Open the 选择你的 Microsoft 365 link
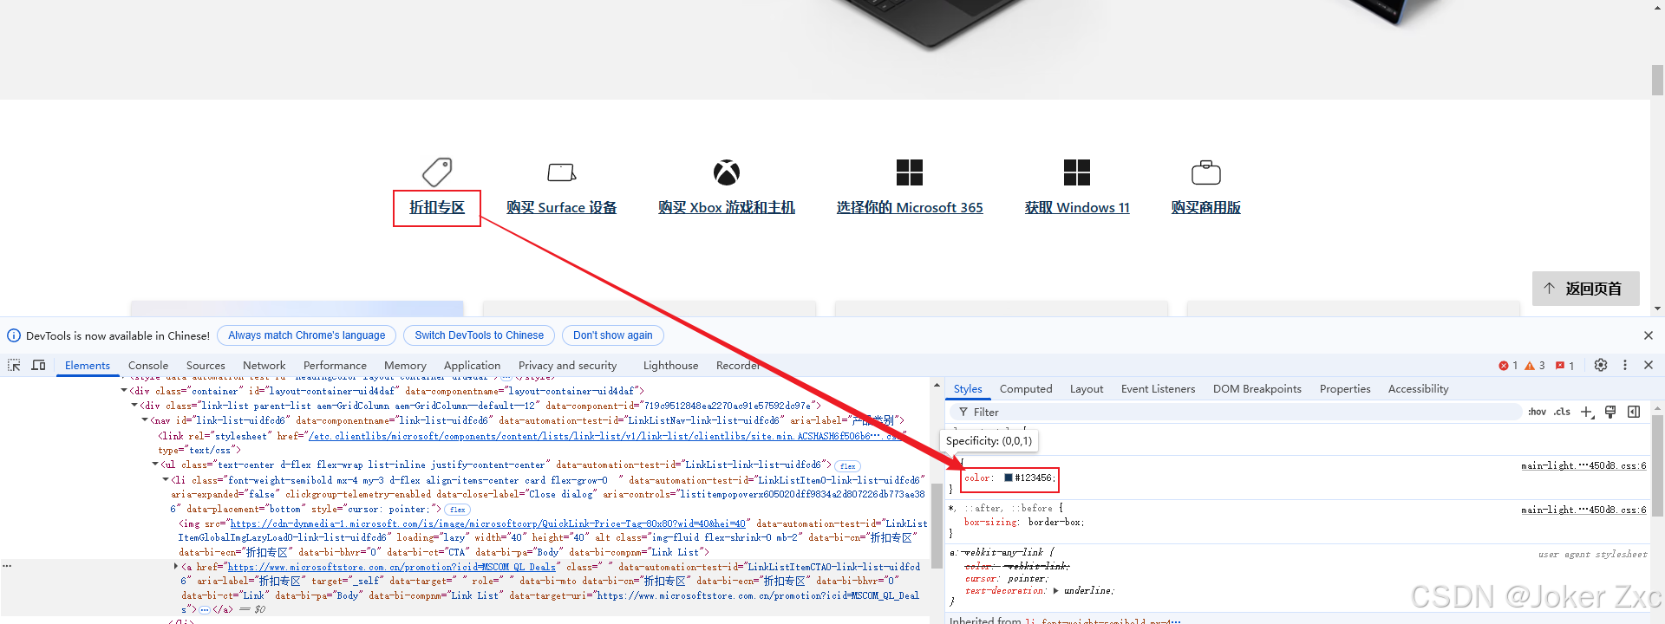This screenshot has width=1665, height=624. (910, 208)
